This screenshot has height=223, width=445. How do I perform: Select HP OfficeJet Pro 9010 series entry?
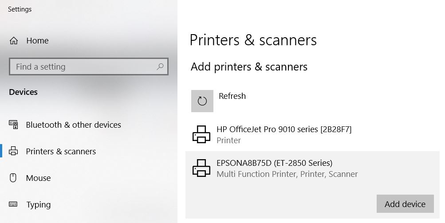312,134
